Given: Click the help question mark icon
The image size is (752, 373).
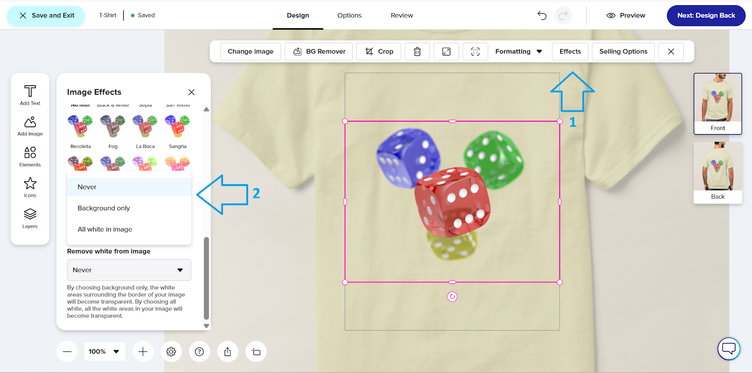Looking at the screenshot, I should (x=199, y=352).
